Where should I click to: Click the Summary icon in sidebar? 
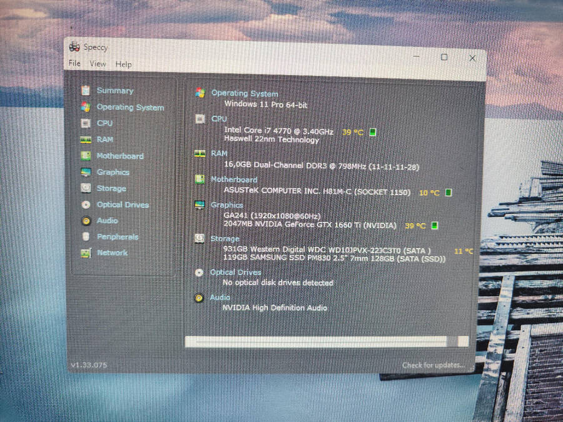point(86,91)
